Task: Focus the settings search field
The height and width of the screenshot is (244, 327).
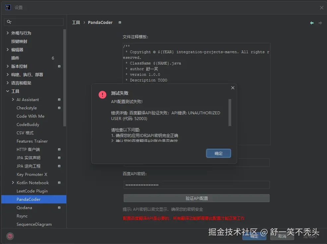Action: [x=34, y=22]
